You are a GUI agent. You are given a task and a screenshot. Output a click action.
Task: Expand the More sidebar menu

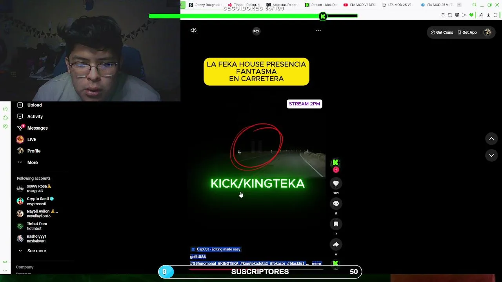(33, 163)
